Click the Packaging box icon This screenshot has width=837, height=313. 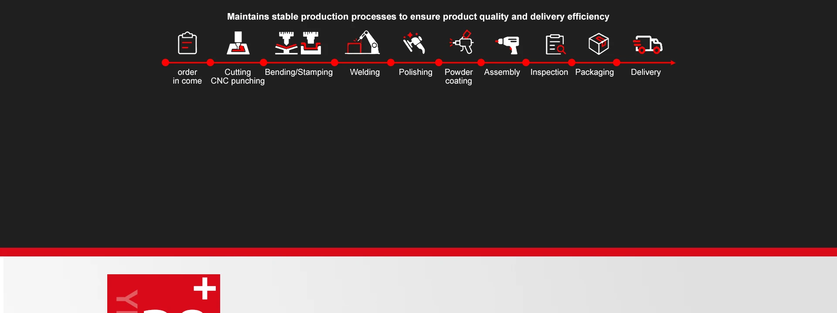[x=599, y=44]
